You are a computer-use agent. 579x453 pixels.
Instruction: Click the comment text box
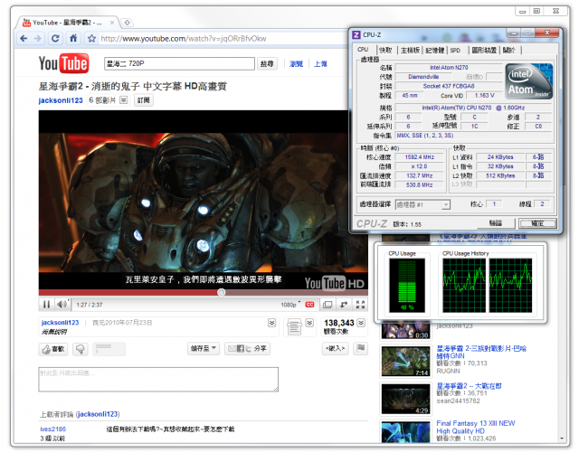158,379
